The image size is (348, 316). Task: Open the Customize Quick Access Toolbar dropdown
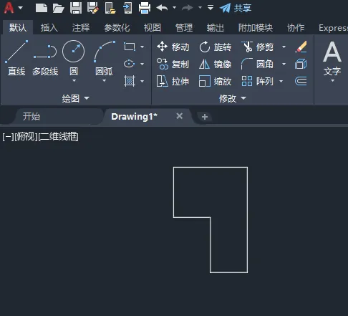pyautogui.click(x=211, y=8)
